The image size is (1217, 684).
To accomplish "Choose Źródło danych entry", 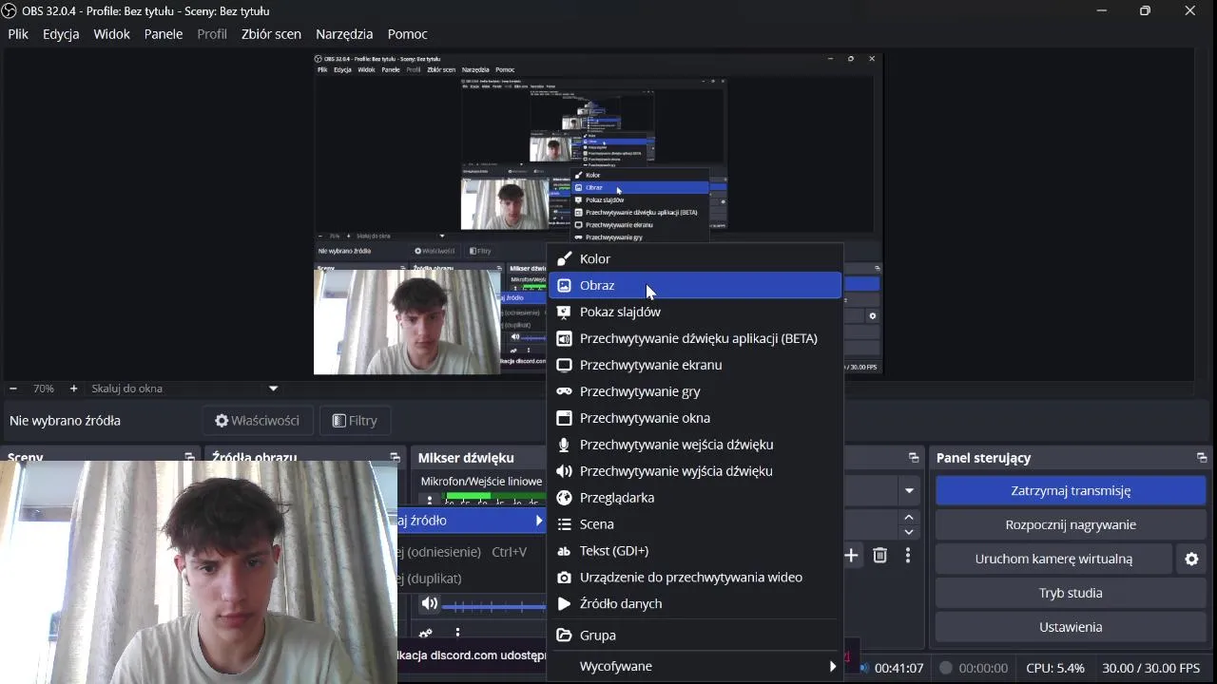I will coord(695,604).
